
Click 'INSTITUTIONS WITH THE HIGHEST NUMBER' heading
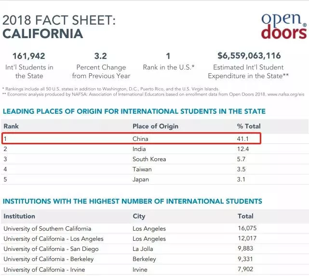pyautogui.click(x=133, y=201)
